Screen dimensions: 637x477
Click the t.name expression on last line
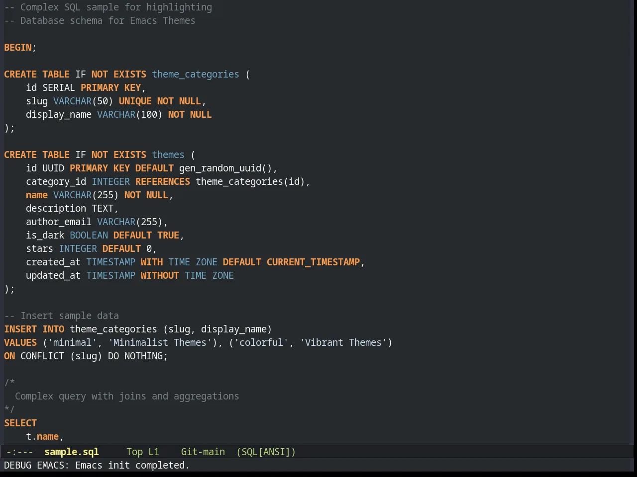(x=42, y=436)
